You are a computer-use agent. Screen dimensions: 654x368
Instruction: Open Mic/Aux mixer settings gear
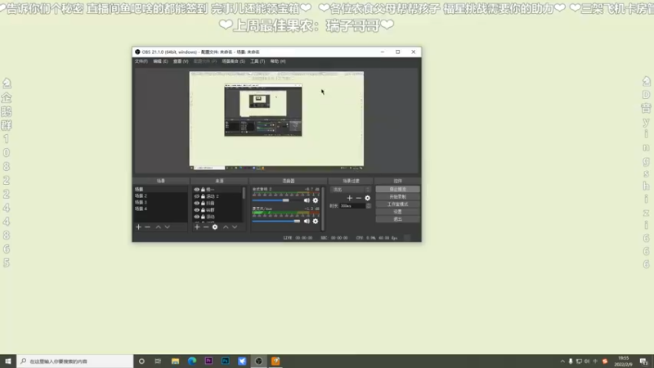pyautogui.click(x=316, y=221)
